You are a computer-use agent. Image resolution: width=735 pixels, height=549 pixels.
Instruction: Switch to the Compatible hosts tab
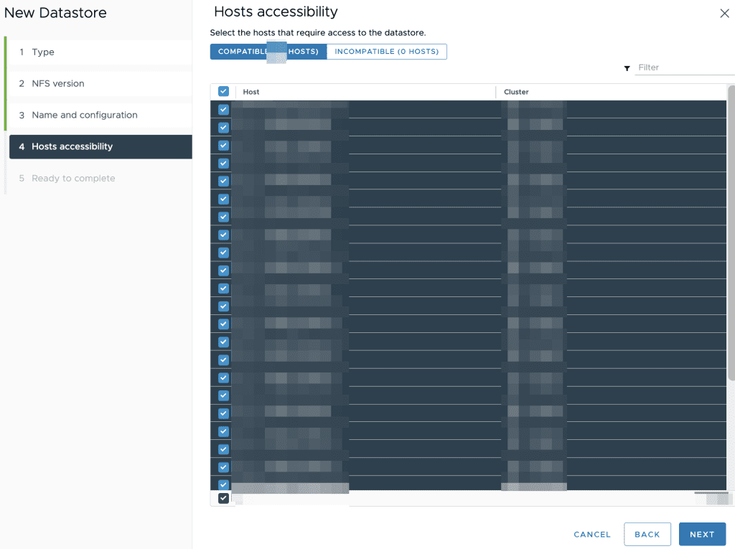268,52
